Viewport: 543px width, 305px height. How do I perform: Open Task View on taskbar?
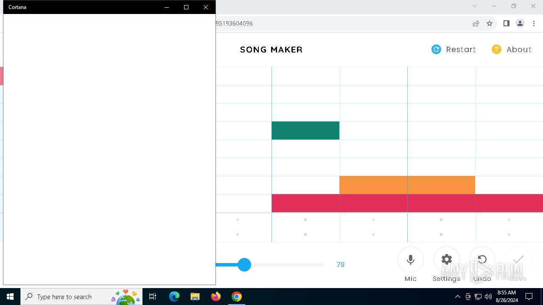153,297
